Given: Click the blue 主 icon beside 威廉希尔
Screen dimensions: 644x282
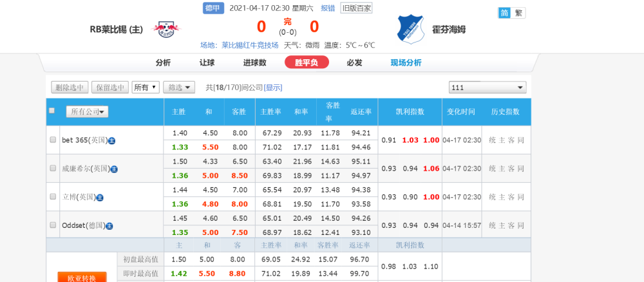Looking at the screenshot, I should pos(114,169).
